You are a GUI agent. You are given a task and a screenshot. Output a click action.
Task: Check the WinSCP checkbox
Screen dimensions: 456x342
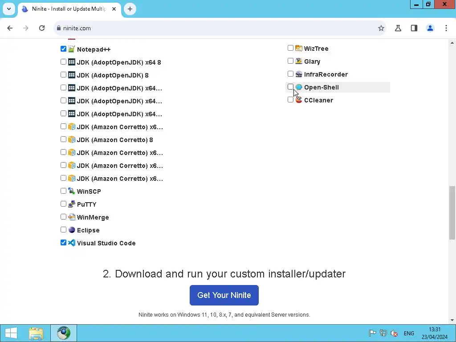point(63,191)
